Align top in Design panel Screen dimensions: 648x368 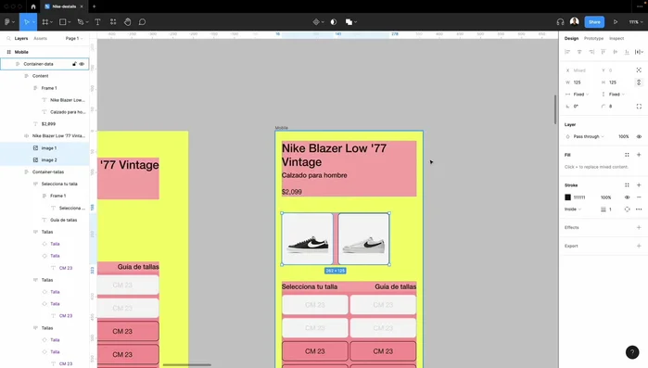tap(604, 52)
